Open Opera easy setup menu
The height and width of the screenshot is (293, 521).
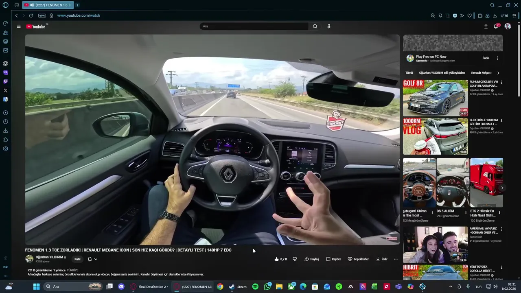514,15
